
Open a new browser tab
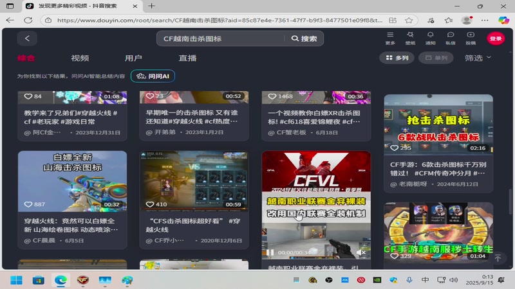(x=151, y=6)
